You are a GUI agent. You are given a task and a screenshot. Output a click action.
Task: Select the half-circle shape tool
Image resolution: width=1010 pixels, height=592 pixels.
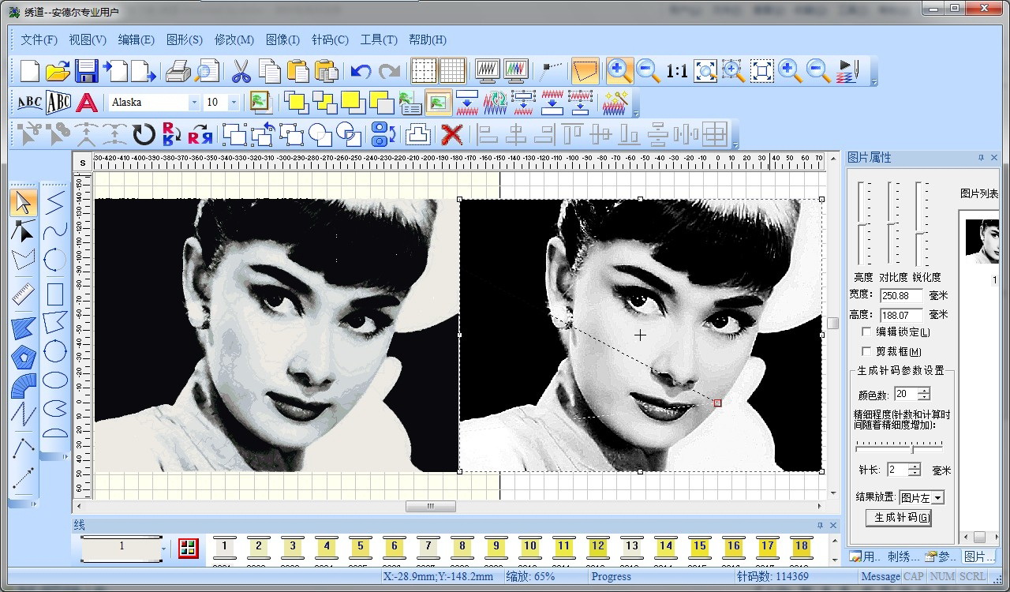[54, 431]
